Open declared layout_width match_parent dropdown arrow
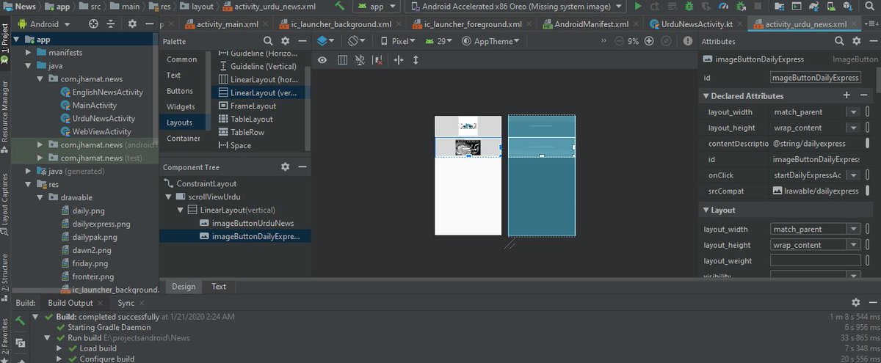This screenshot has height=363, width=881. 853,112
